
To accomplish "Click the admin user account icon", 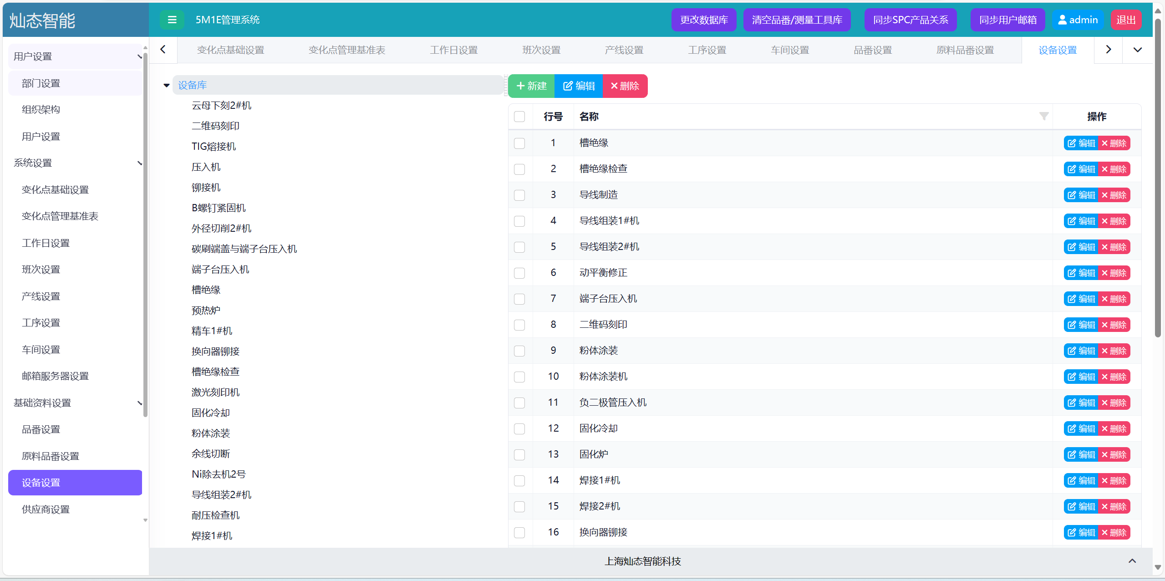I will click(1063, 20).
